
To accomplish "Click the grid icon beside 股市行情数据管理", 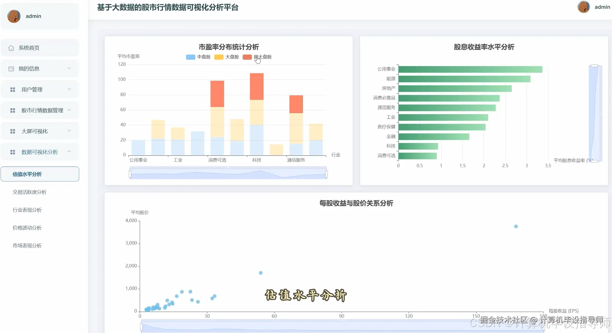I will click(x=13, y=111).
